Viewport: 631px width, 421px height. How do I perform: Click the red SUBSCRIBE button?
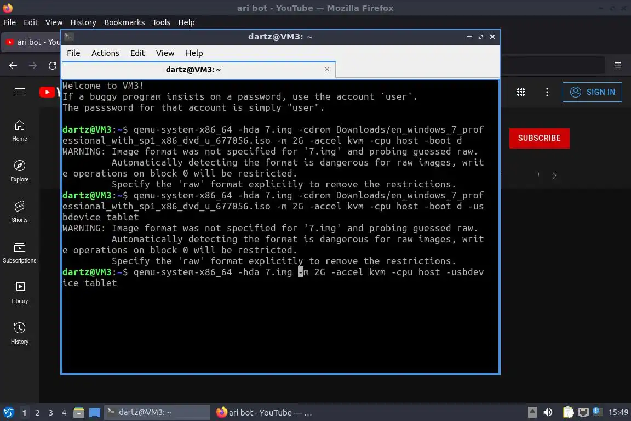click(539, 138)
